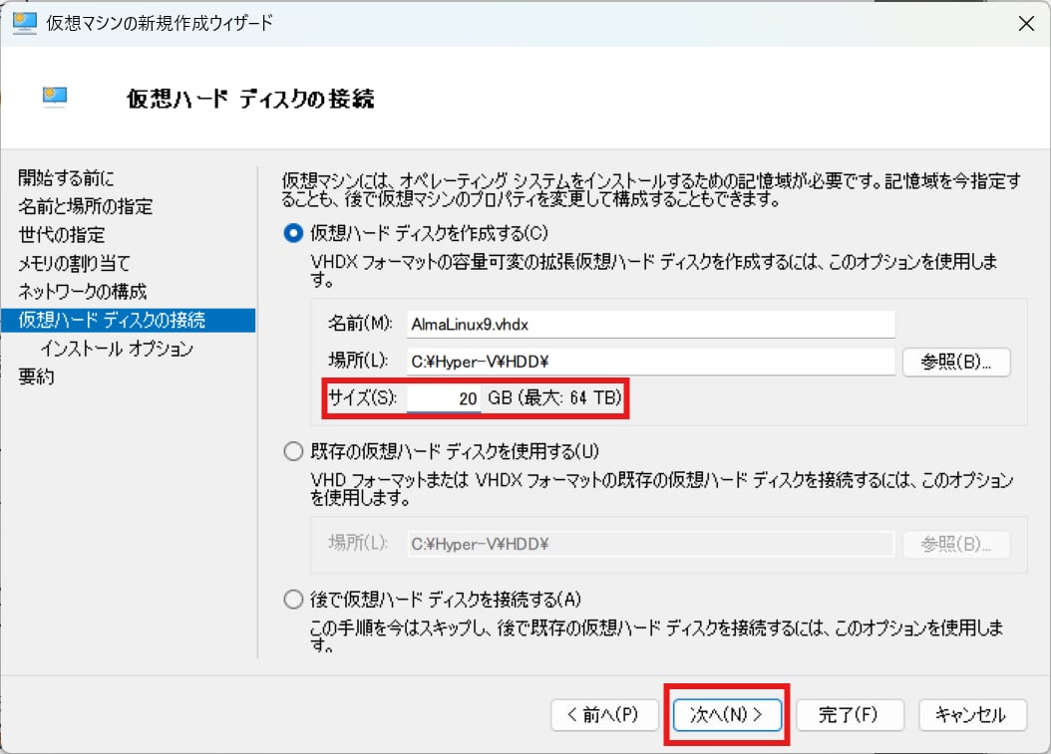Select 既存の仮想ハード ディスクを使用する radio button
The height and width of the screenshot is (754, 1051).
point(293,451)
